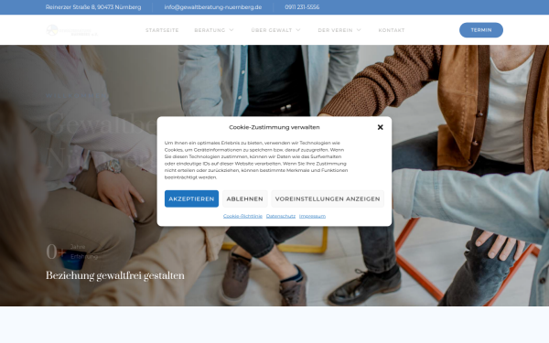This screenshot has width=549, height=343.
Task: Open the BERATUNG menu
Action: click(x=210, y=30)
